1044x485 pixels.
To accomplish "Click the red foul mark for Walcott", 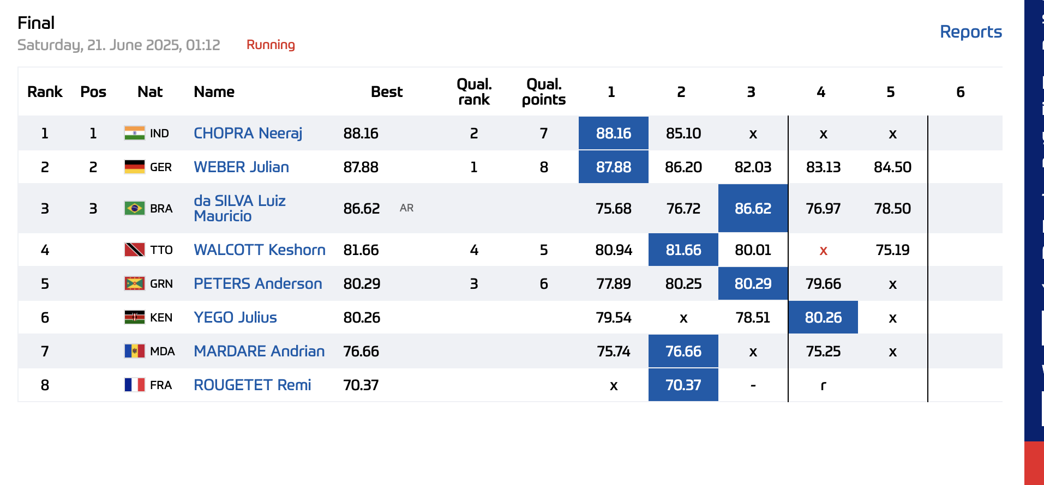I will point(823,250).
